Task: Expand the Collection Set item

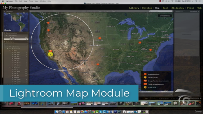Action: pos(7,47)
